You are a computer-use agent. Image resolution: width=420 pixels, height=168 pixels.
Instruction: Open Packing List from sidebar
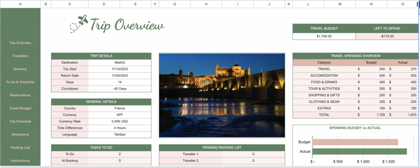coord(20,147)
